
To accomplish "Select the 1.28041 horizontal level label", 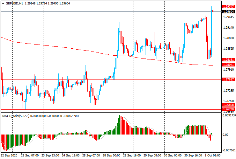I will tap(229, 65).
